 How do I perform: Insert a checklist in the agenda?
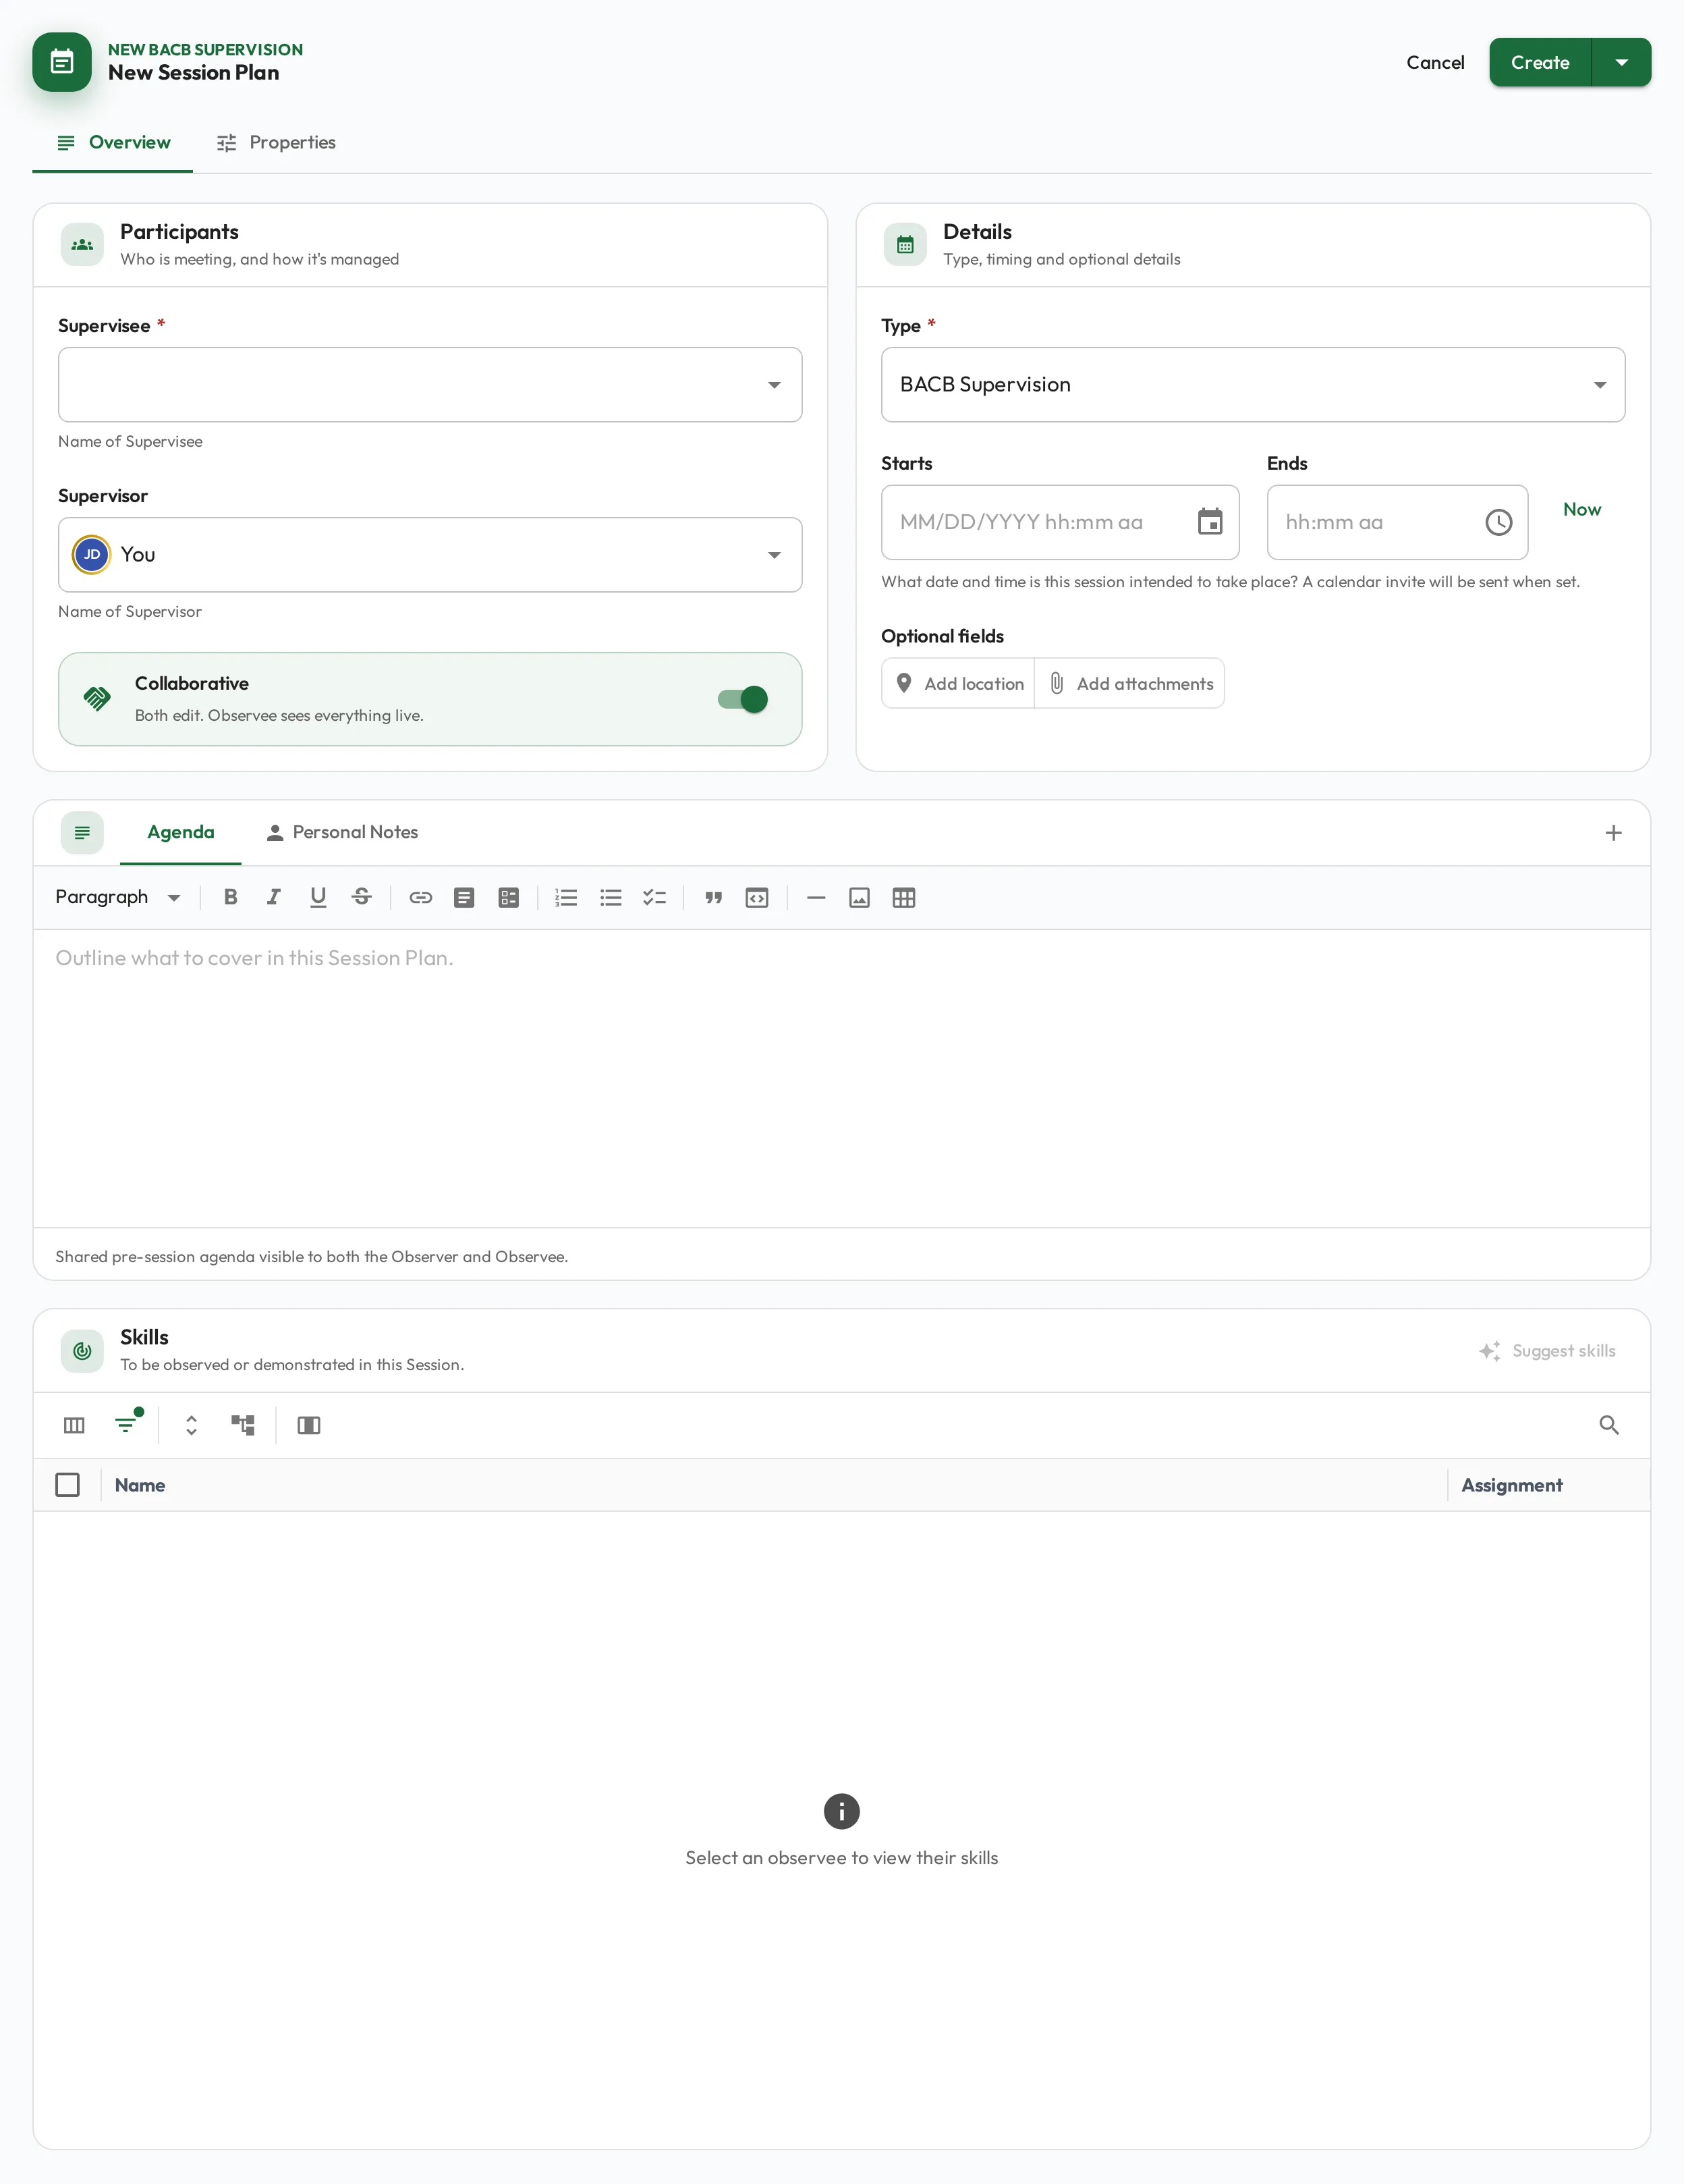point(654,897)
